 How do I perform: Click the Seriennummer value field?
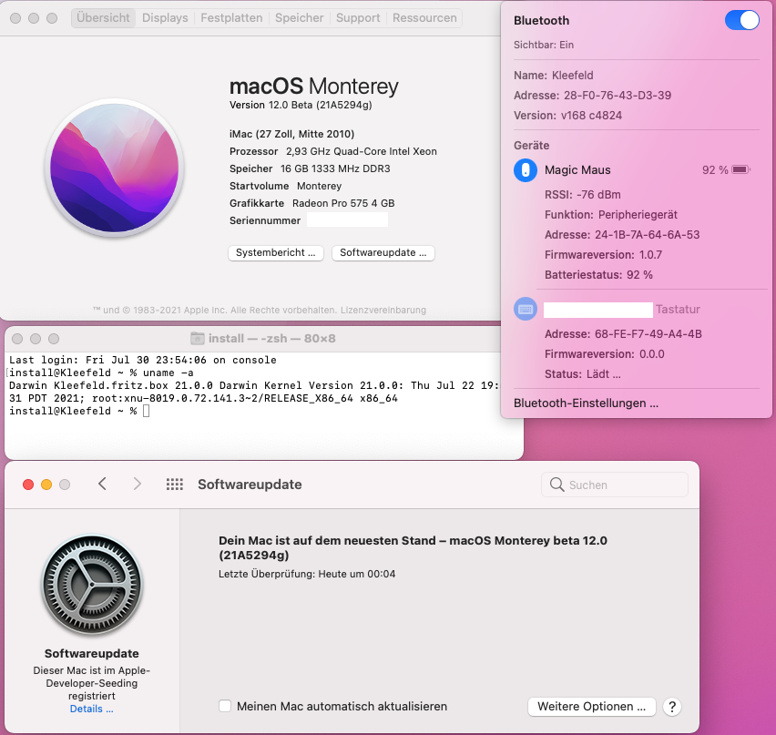coord(347,219)
